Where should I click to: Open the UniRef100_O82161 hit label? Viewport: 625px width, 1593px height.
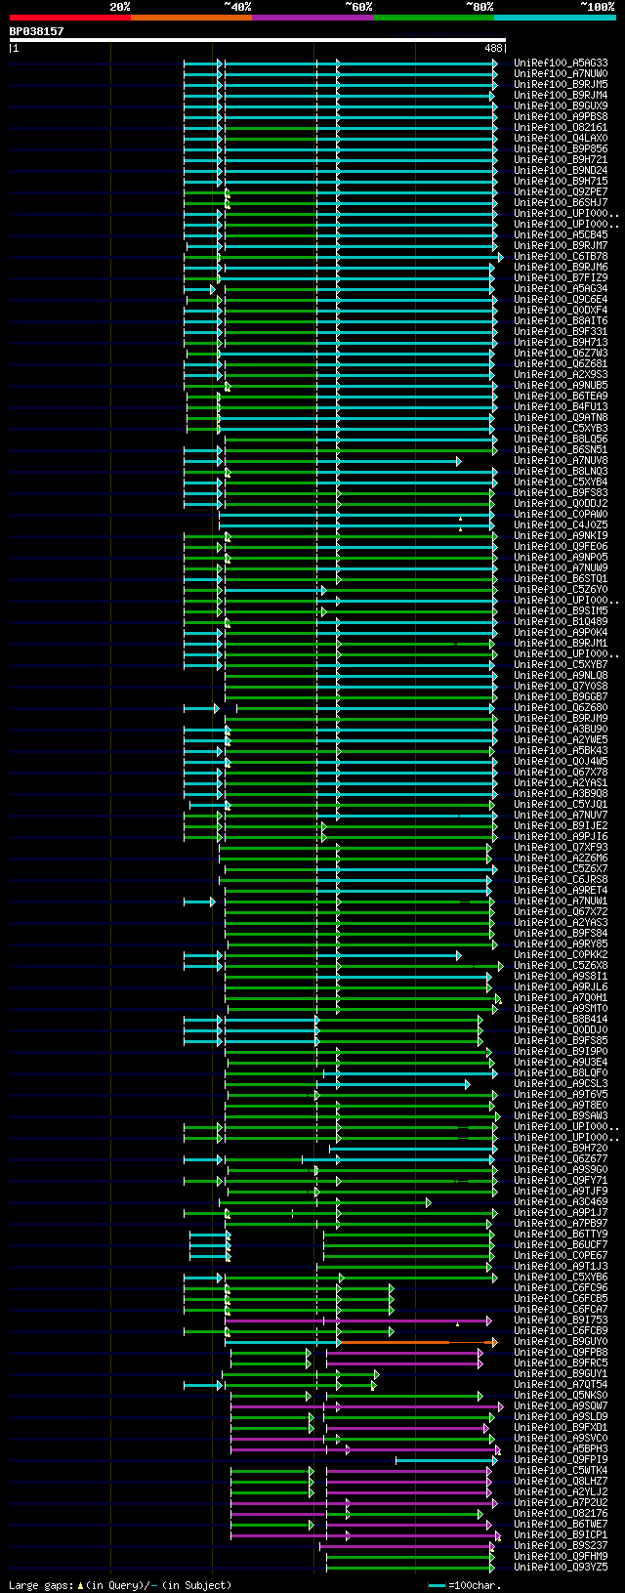click(561, 127)
